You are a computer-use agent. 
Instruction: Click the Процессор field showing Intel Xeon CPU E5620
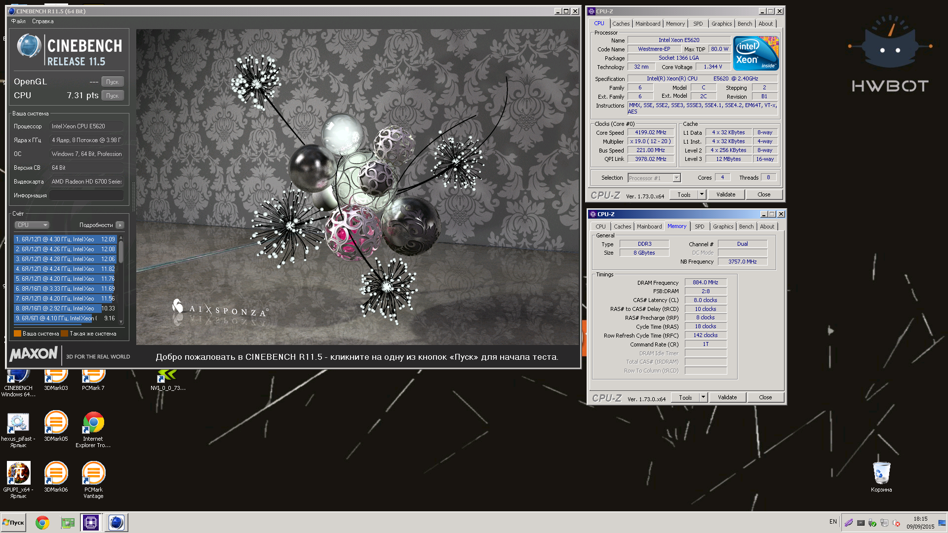(x=87, y=126)
